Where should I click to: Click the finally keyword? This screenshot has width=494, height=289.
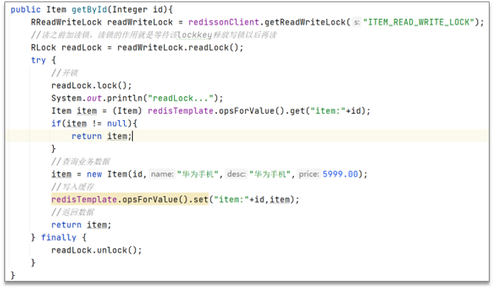pyautogui.click(x=58, y=237)
